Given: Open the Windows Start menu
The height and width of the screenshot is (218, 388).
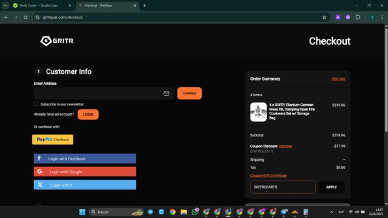Looking at the screenshot, I should (82, 212).
